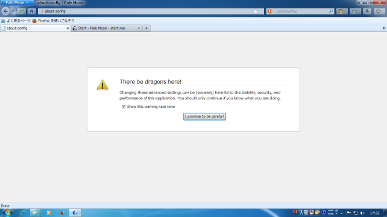Screen dimensions: 387x217
Task: Open the DuckDuckGo search engine selector
Action: click(271, 11)
